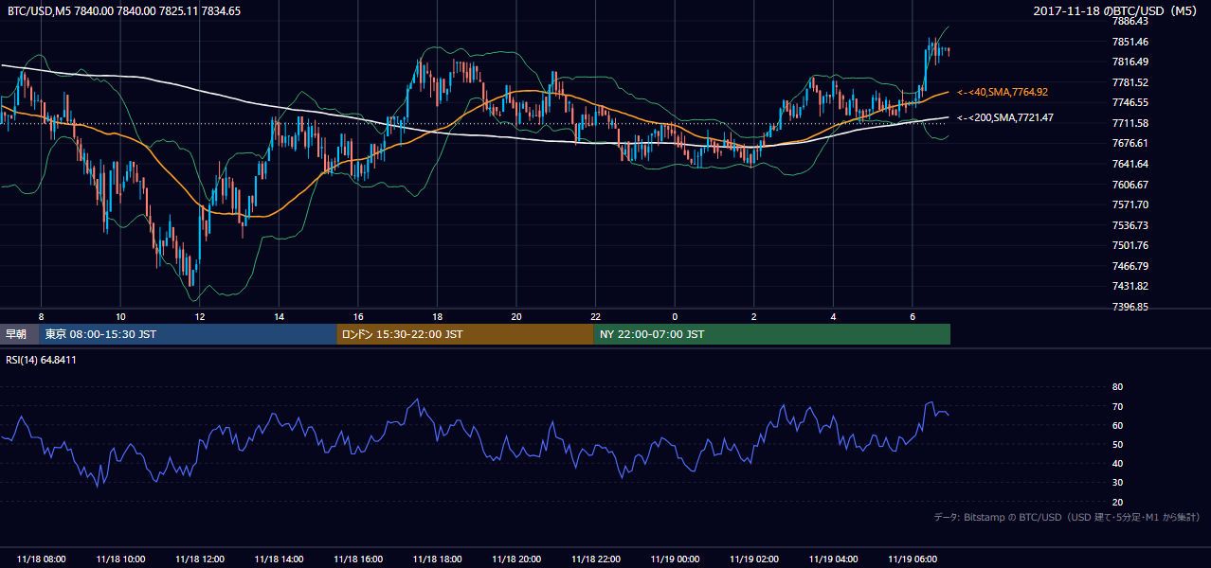The height and width of the screenshot is (568, 1211).
Task: Click hour tick 14 under price chart
Action: [x=279, y=316]
